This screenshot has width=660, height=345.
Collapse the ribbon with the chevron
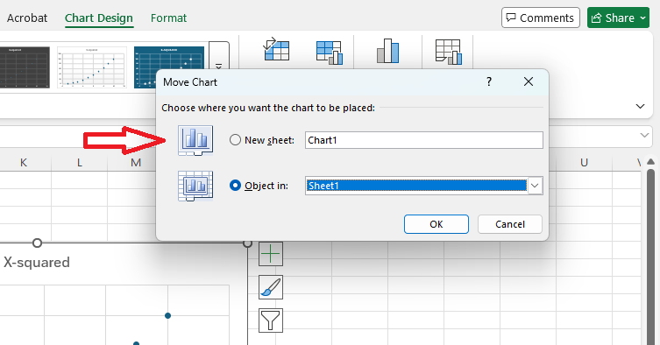(x=640, y=106)
